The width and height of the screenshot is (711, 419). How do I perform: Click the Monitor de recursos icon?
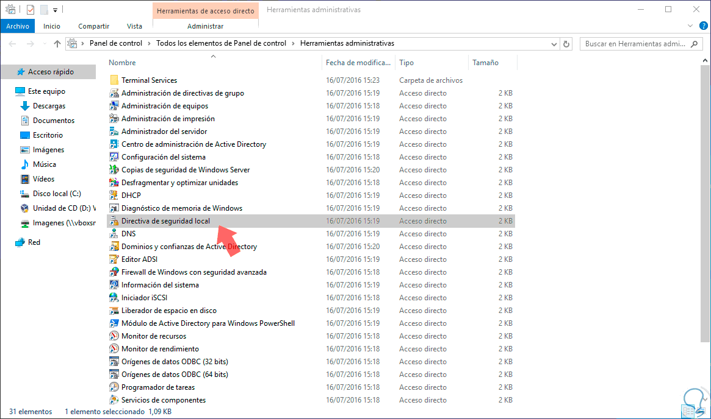pyautogui.click(x=114, y=336)
